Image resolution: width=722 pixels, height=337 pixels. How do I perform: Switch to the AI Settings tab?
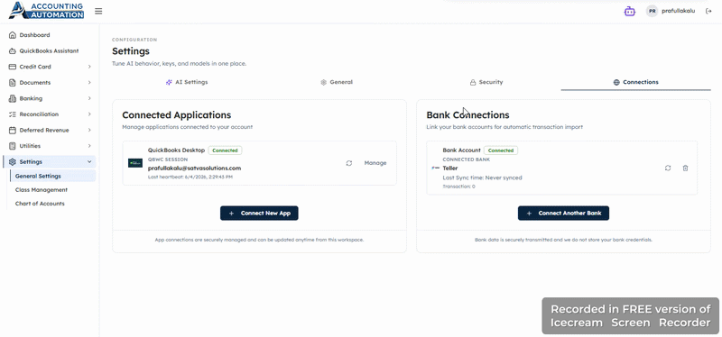coord(187,82)
